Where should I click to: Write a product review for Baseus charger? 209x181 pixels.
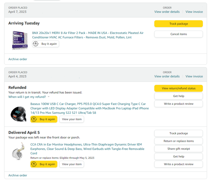click(178, 104)
